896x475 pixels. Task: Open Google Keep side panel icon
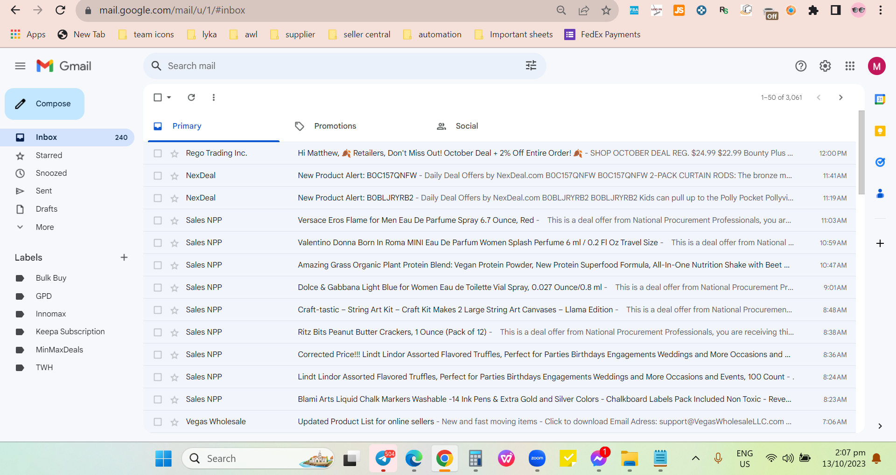(x=880, y=131)
